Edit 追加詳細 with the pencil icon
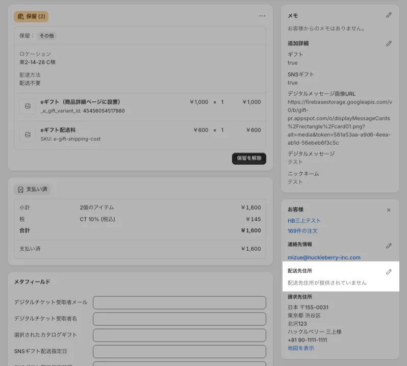The width and height of the screenshot is (407, 366). pos(389,43)
